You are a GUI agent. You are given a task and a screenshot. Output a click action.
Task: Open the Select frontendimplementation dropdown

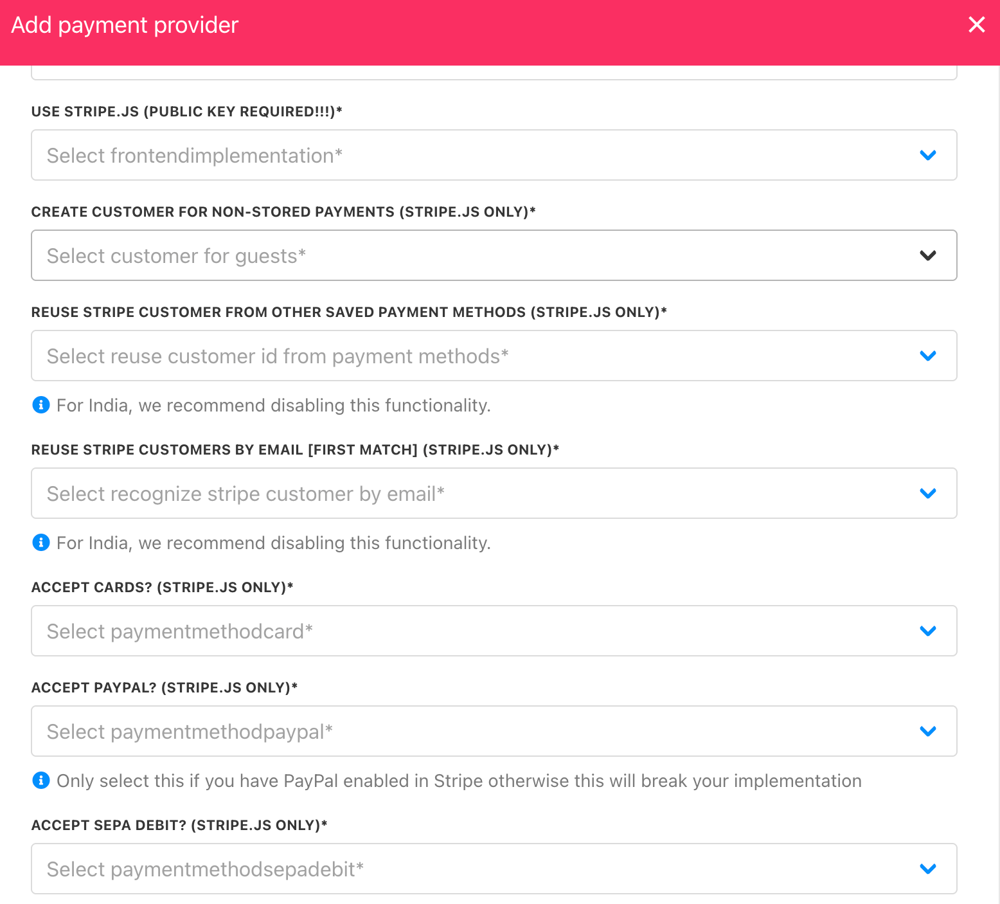494,155
